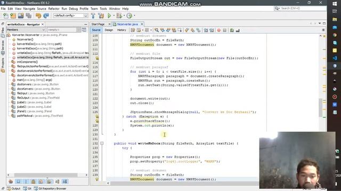This screenshot has width=341, height=191.
Task: Click the lightbulb hint on the highlighted bottom line
Action: click(97, 179)
